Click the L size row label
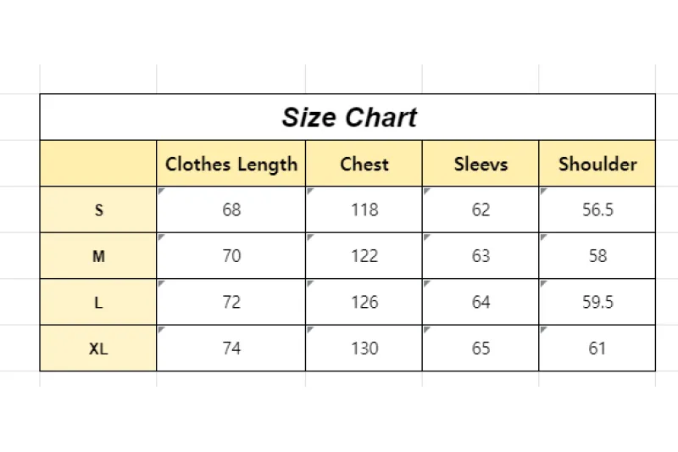Screen dimensions: 678x452 98,302
